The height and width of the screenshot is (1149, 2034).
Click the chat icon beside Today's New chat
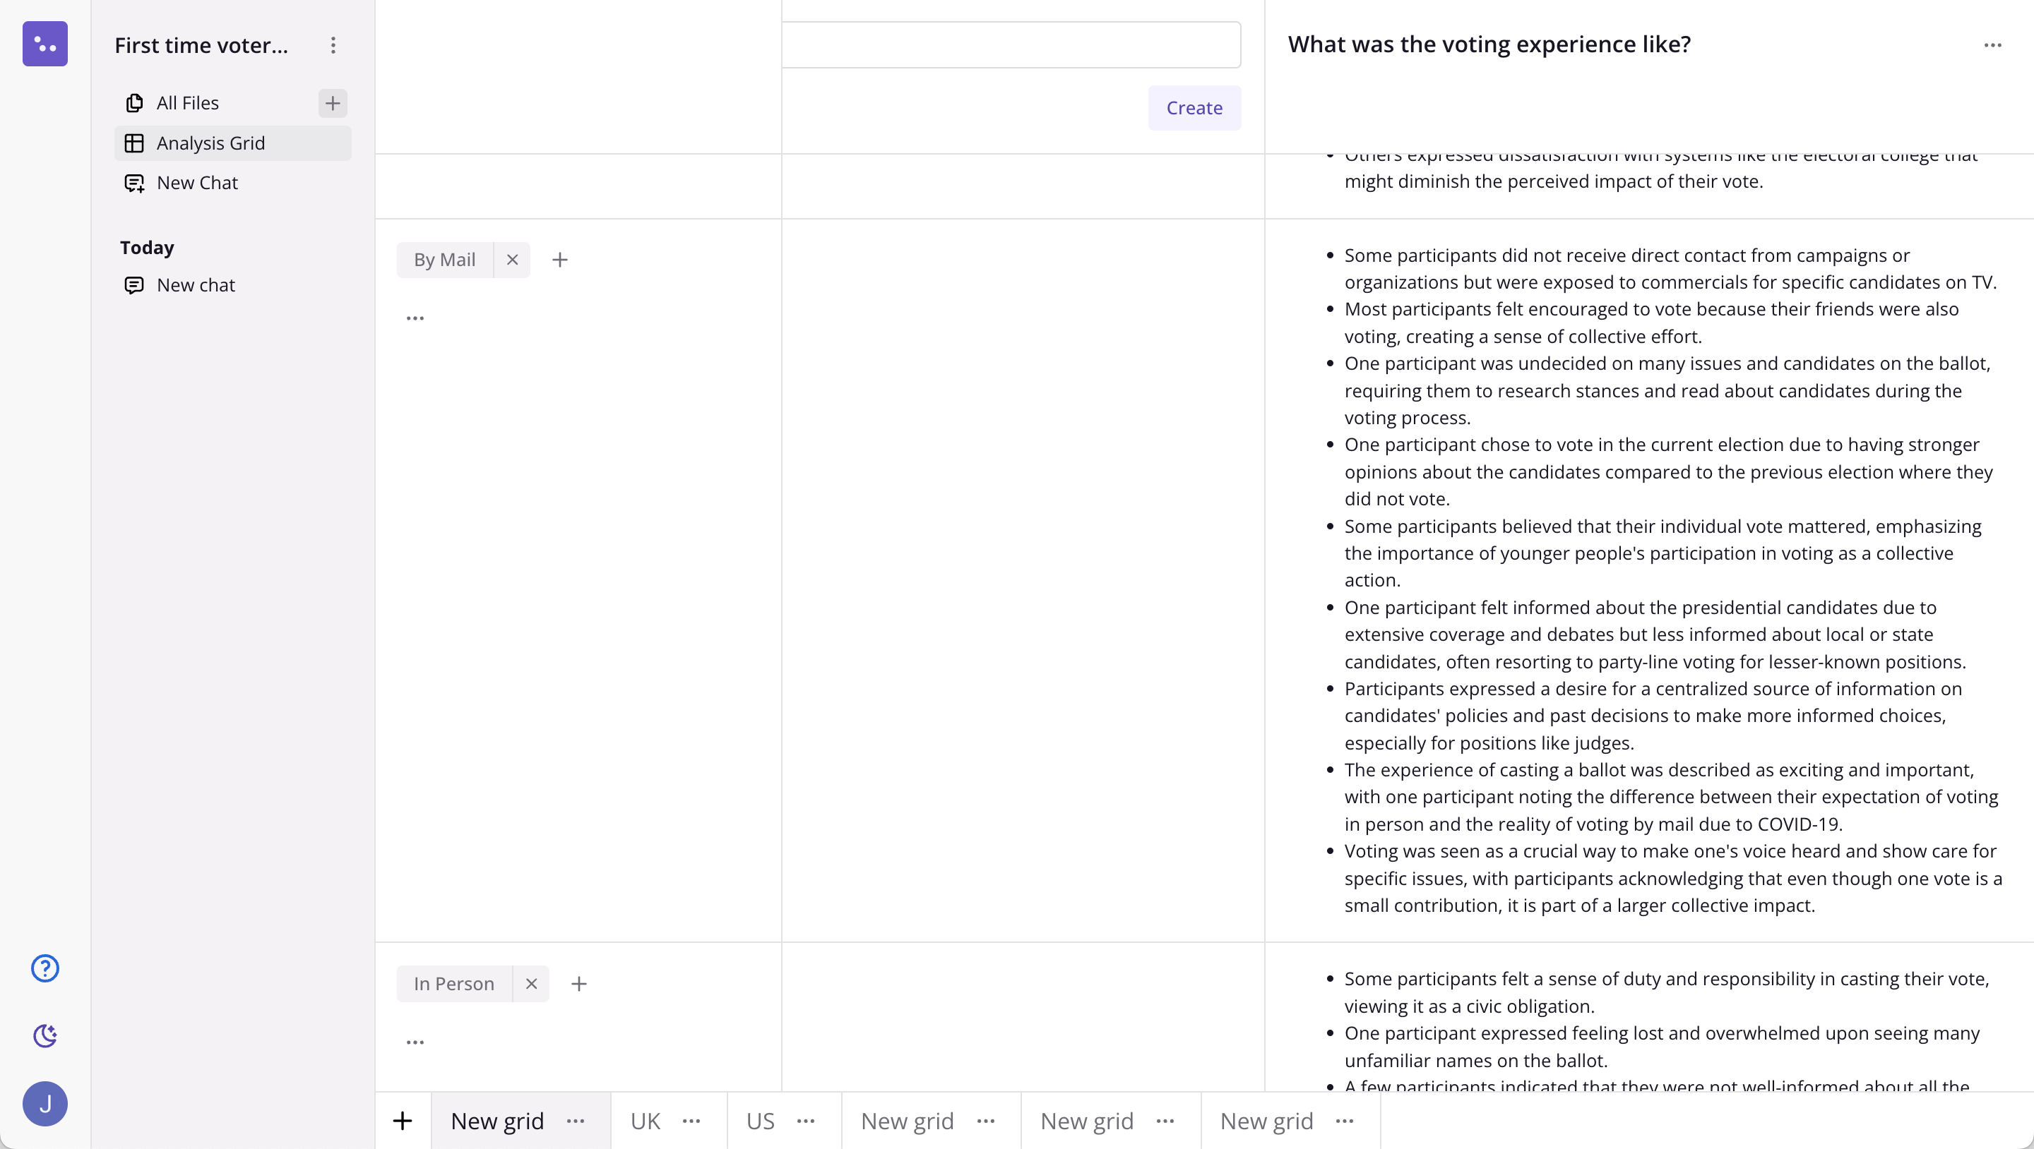click(x=134, y=286)
